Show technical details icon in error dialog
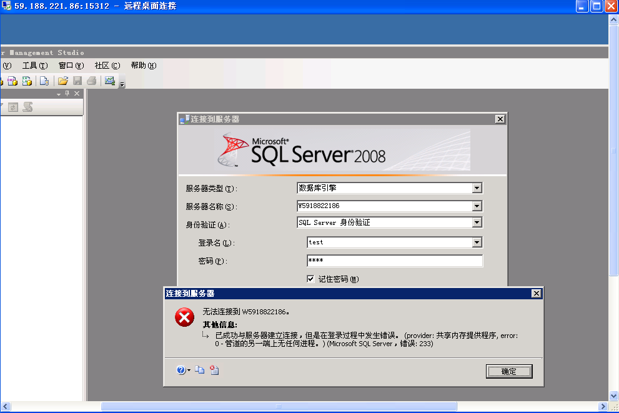Screen dimensions: 619x413 coord(214,370)
